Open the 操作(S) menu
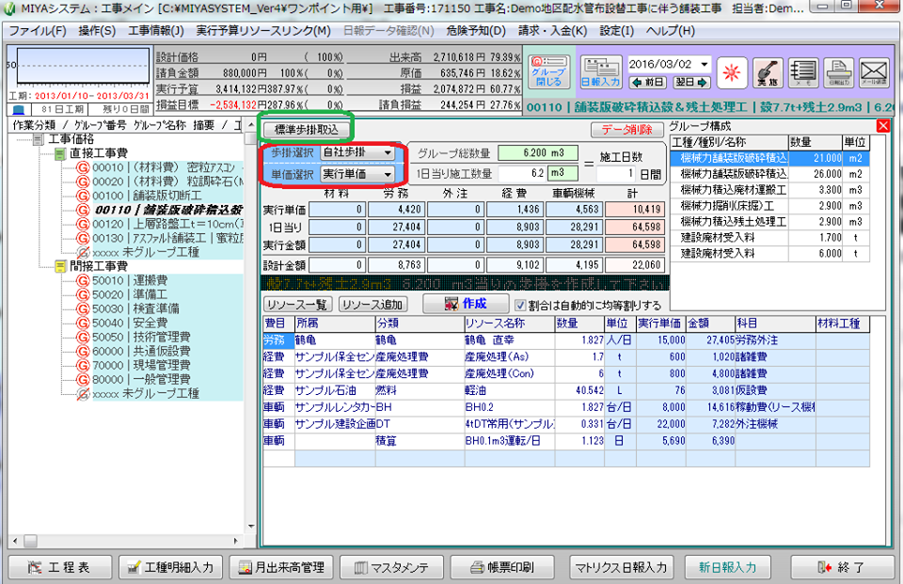Screen dimensions: 903x584 [x=97, y=31]
